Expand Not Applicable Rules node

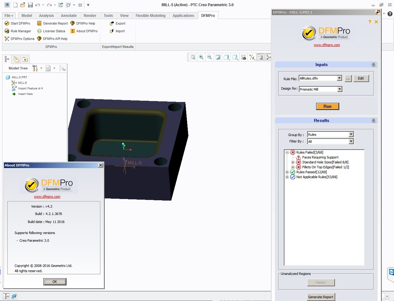pos(287,177)
